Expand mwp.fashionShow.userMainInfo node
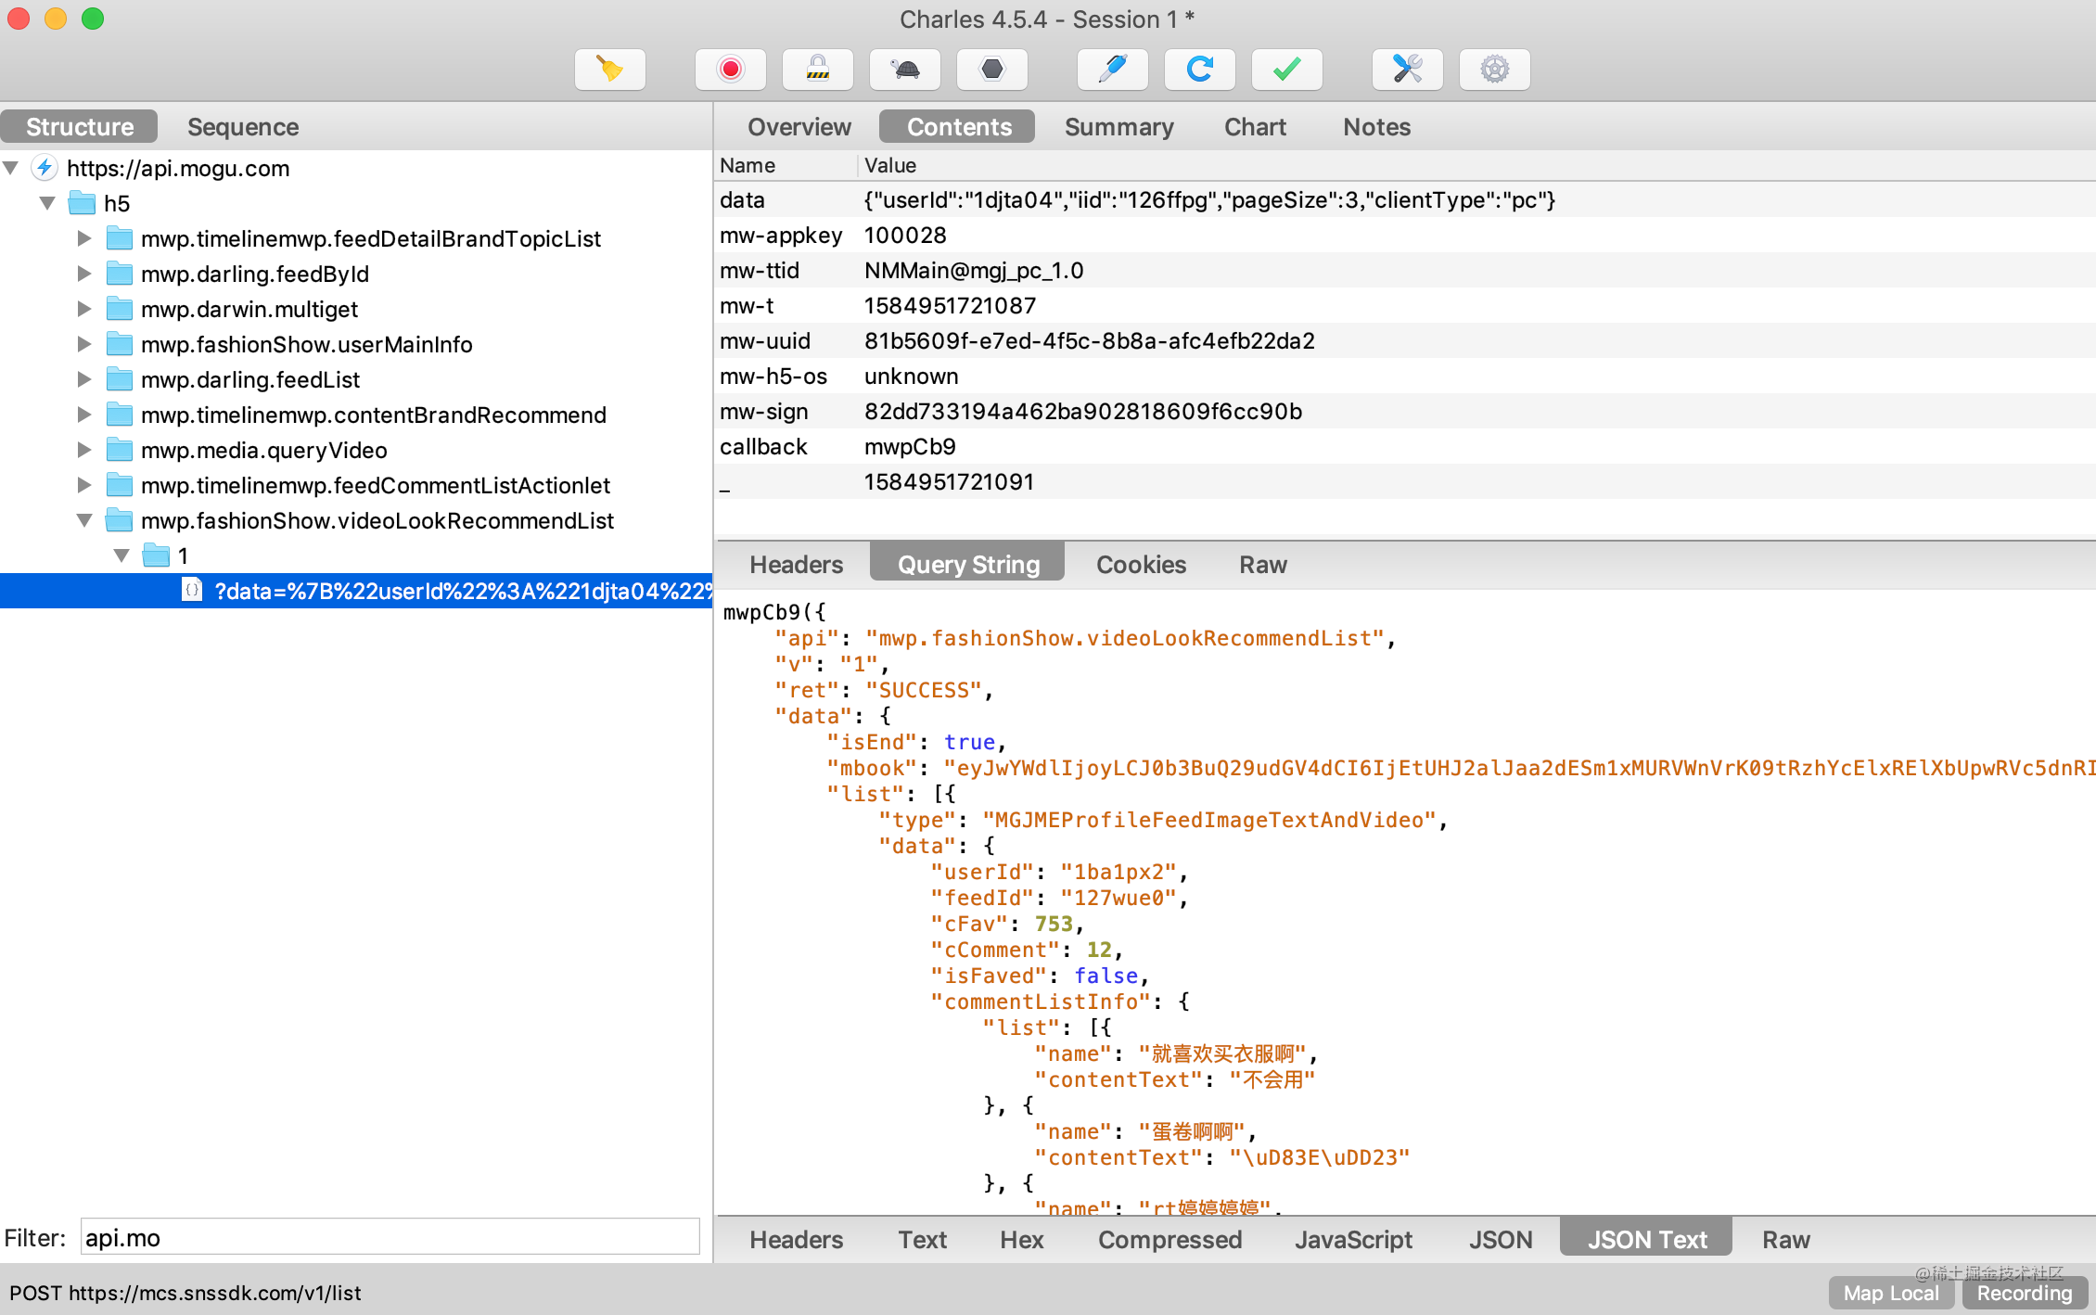Image resolution: width=2096 pixels, height=1315 pixels. [84, 344]
